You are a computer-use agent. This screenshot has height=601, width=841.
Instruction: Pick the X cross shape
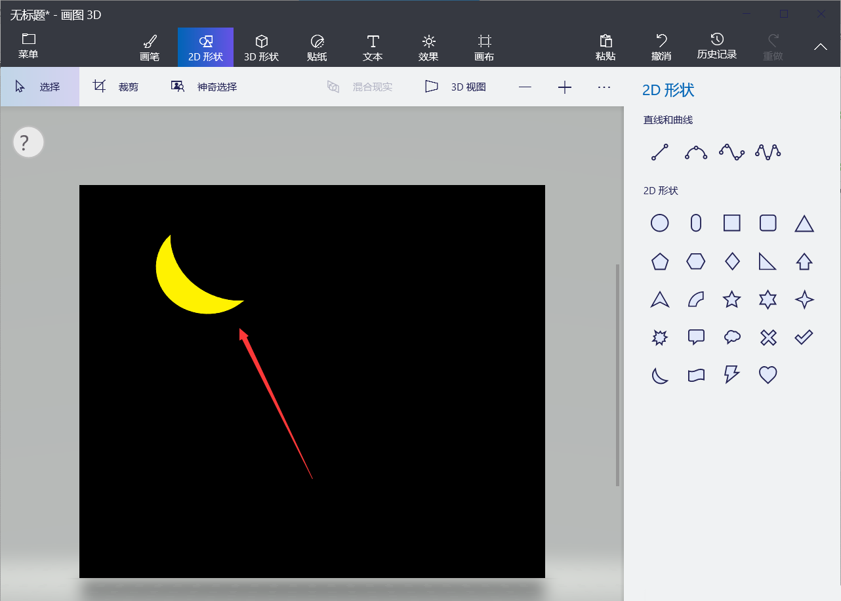(768, 338)
